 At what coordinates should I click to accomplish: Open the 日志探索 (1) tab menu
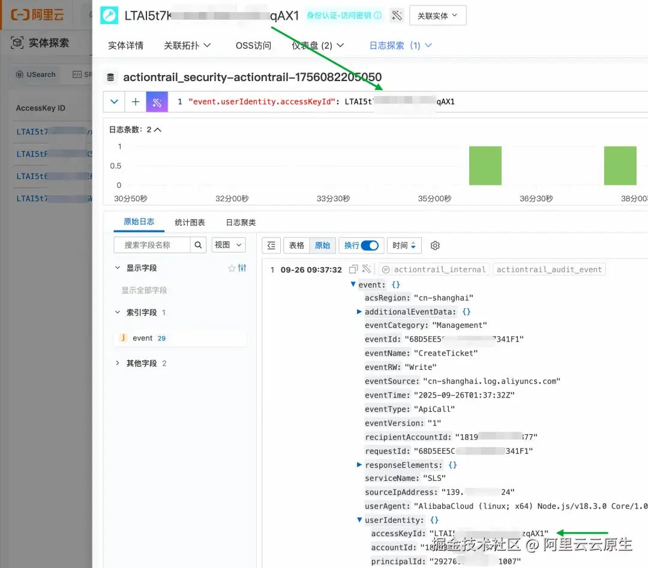click(x=400, y=46)
